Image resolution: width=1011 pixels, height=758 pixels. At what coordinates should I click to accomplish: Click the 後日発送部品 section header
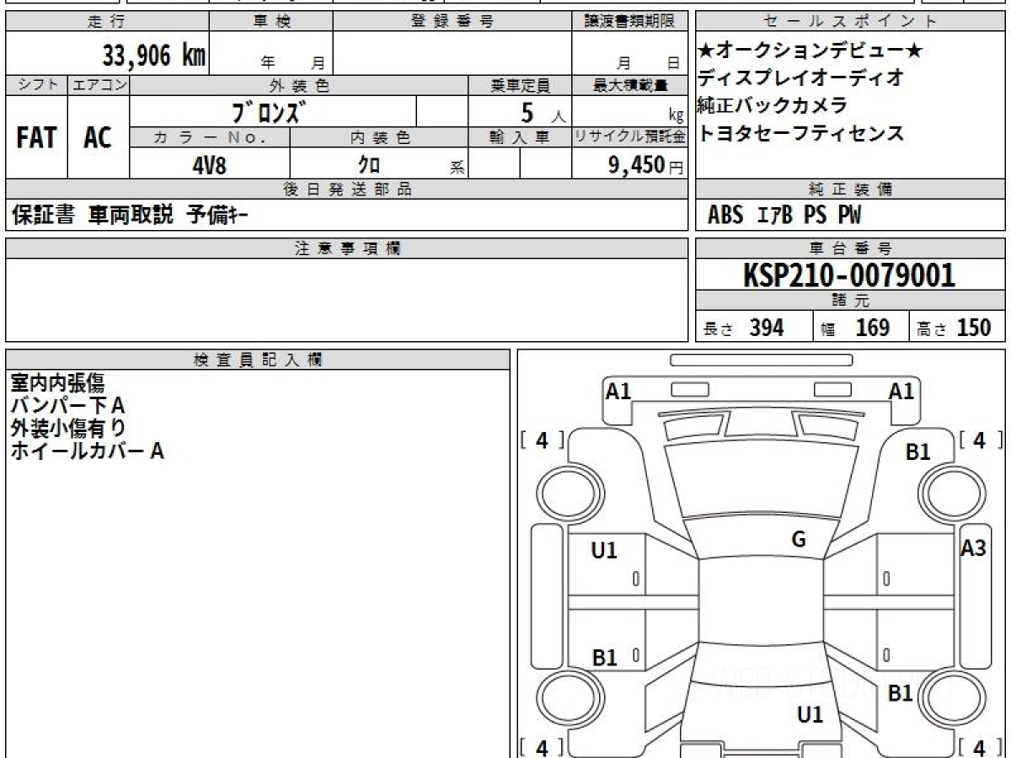click(347, 189)
